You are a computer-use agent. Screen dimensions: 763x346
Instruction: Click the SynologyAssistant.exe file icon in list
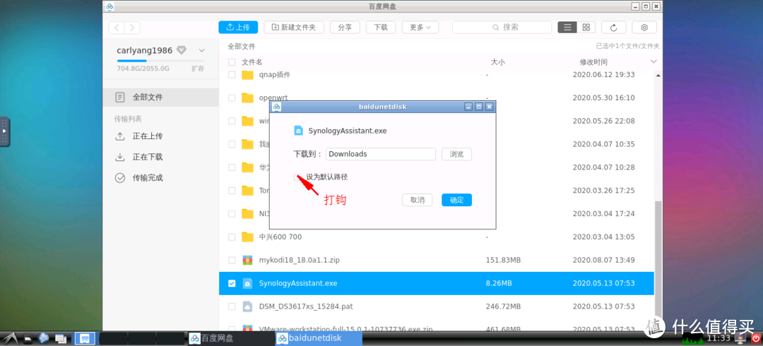coord(248,283)
